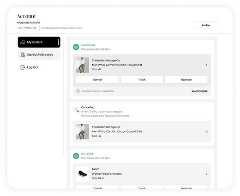Click the 'Cancelled' status text
240x196 pixels.
point(88,107)
